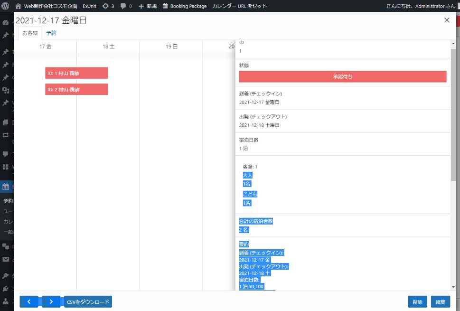The height and width of the screenshot is (311, 460).
Task: Click the plus icon for 新規
Action: (141, 6)
